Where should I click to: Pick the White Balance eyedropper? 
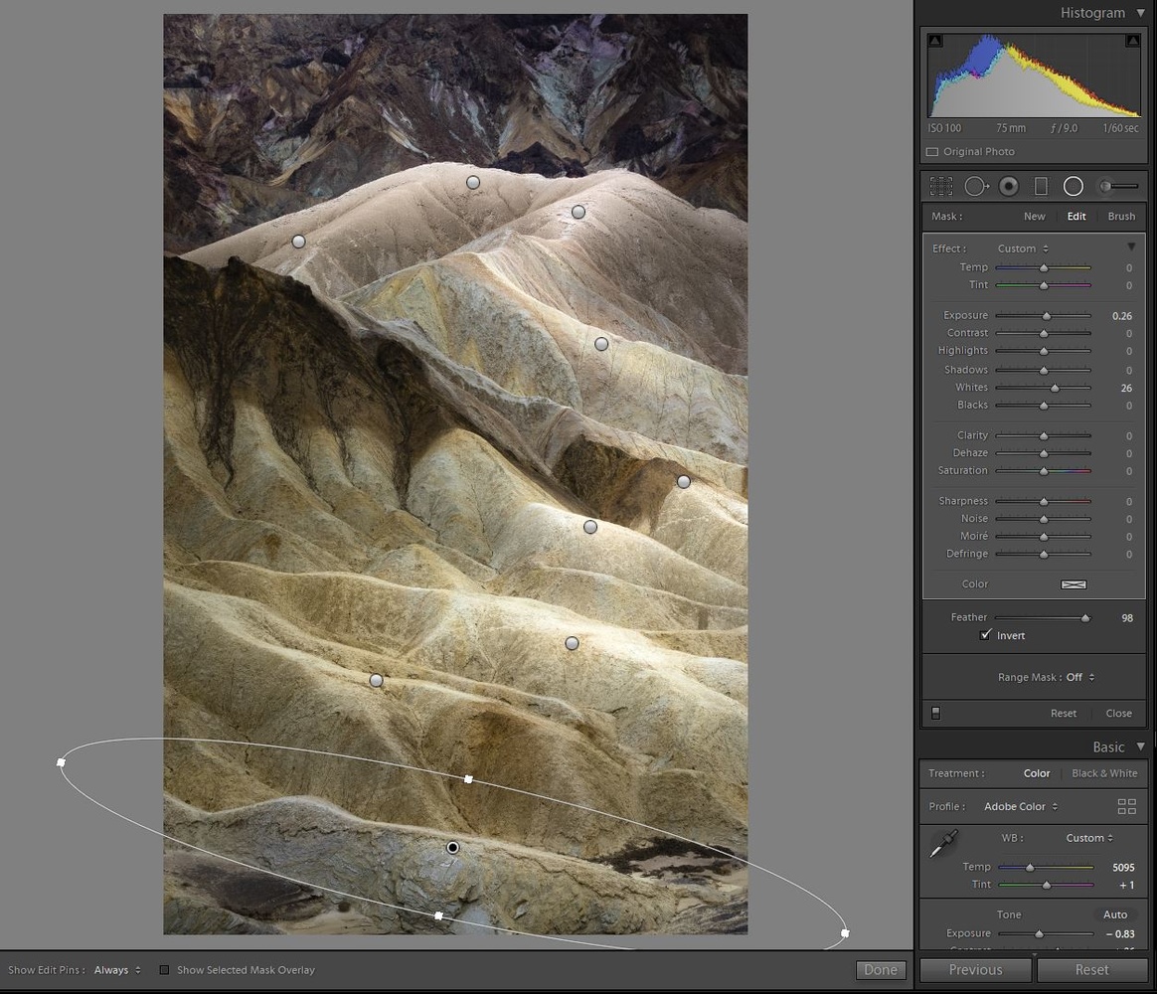click(x=943, y=845)
